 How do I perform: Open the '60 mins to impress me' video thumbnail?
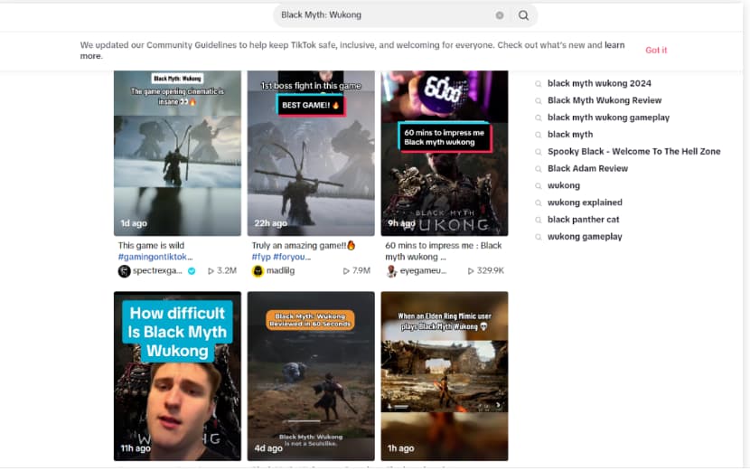click(x=445, y=153)
